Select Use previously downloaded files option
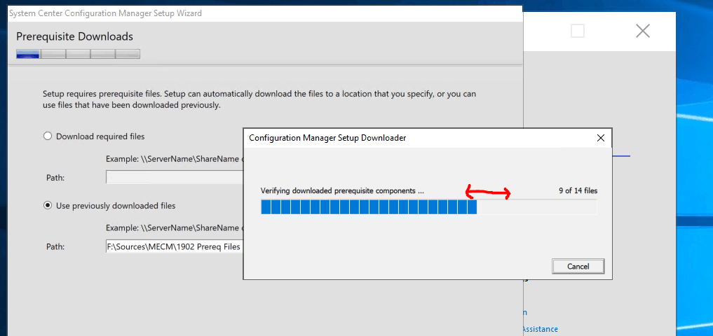The image size is (713, 336). 109,206
